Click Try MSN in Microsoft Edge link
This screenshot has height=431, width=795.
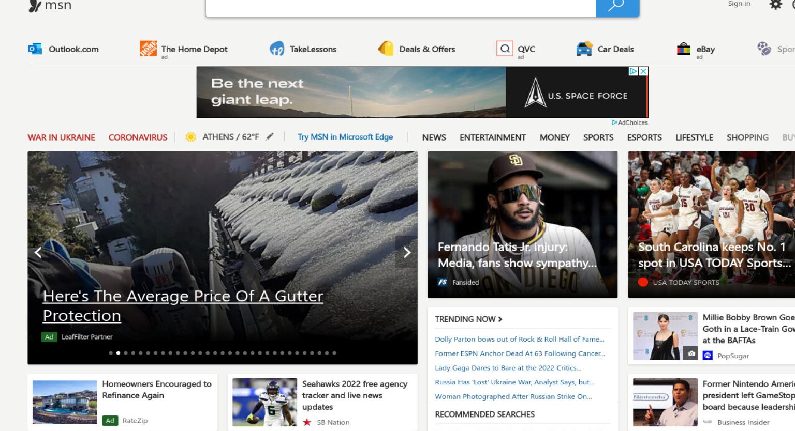[345, 137]
